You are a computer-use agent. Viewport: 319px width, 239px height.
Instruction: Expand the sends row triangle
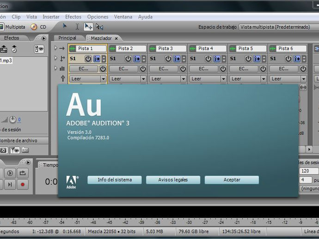point(56,58)
